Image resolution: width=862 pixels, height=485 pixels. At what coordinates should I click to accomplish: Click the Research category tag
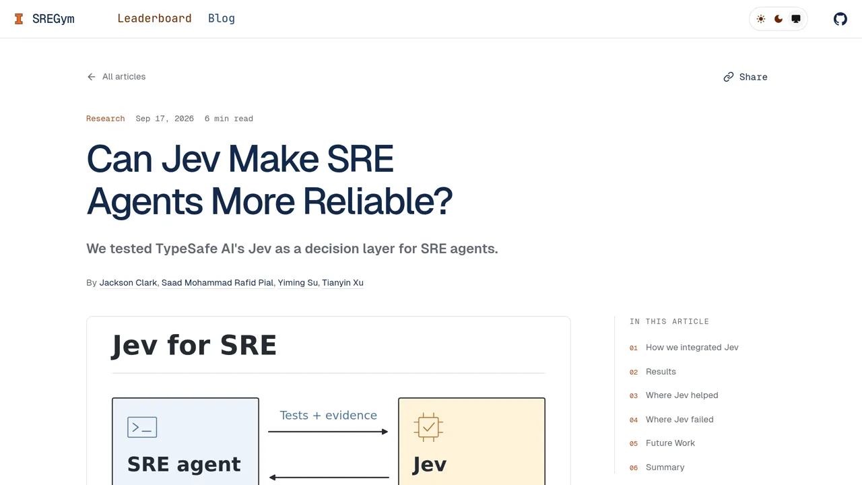106,119
